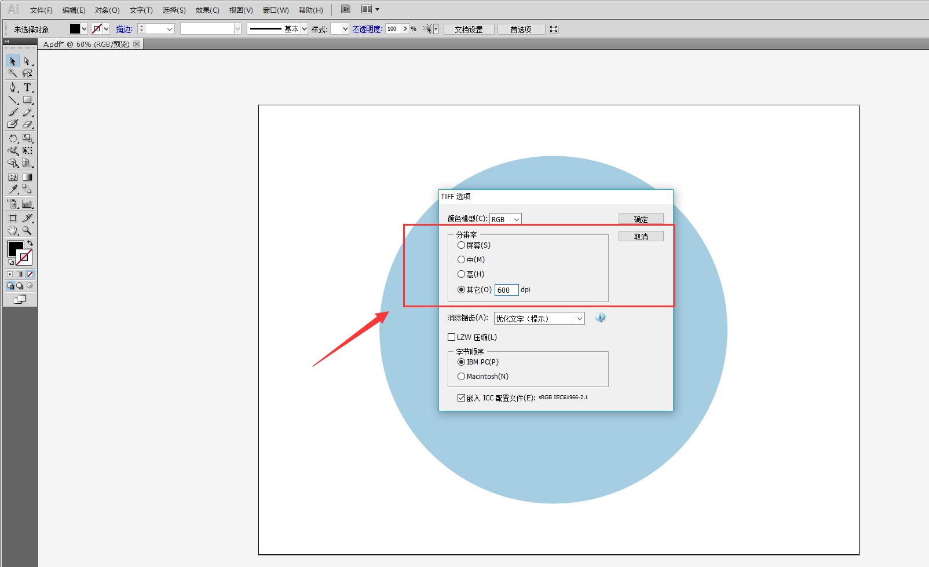Select the Blob Brush tool
The image size is (929, 567).
click(13, 124)
